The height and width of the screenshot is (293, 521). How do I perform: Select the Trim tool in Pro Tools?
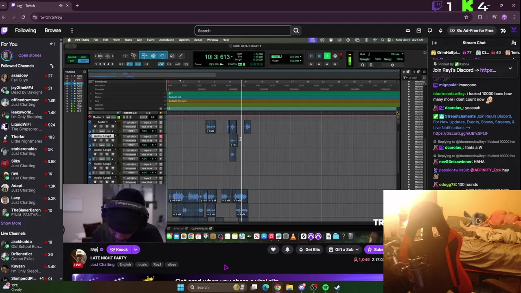click(x=144, y=56)
